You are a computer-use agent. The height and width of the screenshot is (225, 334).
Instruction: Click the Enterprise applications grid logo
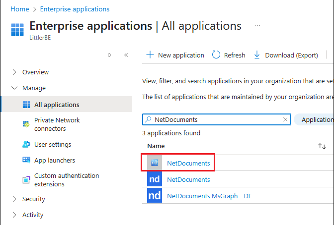click(17, 30)
